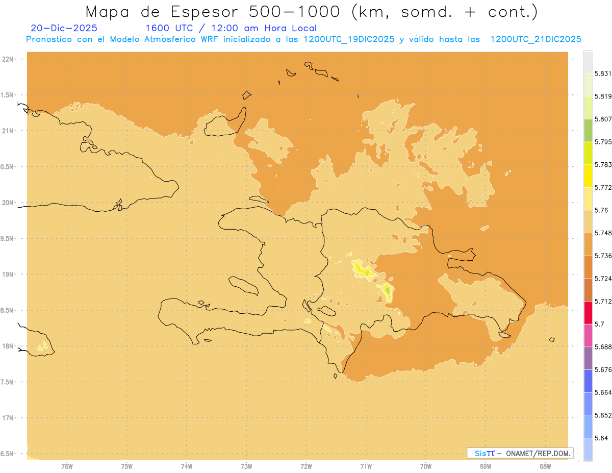Screen dimensions: 612x473
Task: Click the gray swatch above 5.831 in the legend
Action: pos(588,62)
